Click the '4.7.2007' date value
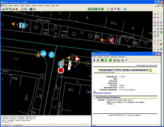 coord(122,77)
